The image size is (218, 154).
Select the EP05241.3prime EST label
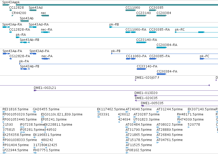click(x=54, y=120)
